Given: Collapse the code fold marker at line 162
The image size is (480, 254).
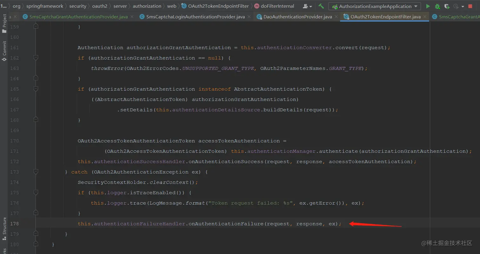Looking at the screenshot, I should pyautogui.click(x=36, y=58).
